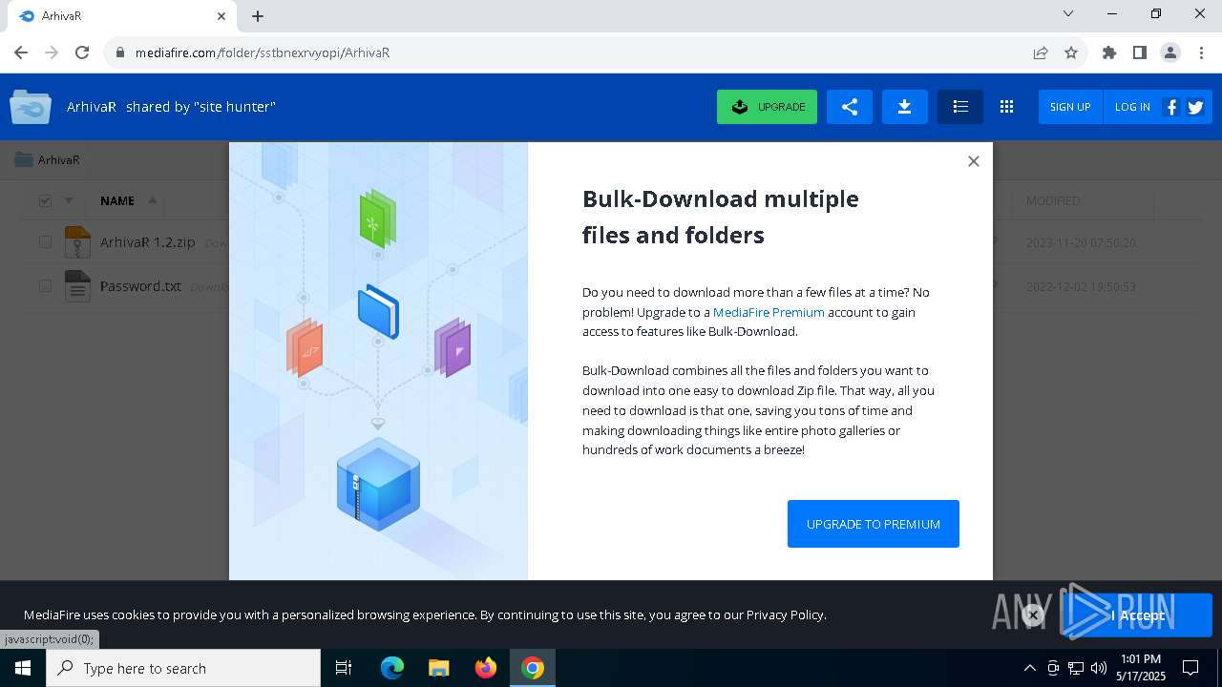This screenshot has height=687, width=1222.
Task: Switch to grid view
Action: (1006, 107)
